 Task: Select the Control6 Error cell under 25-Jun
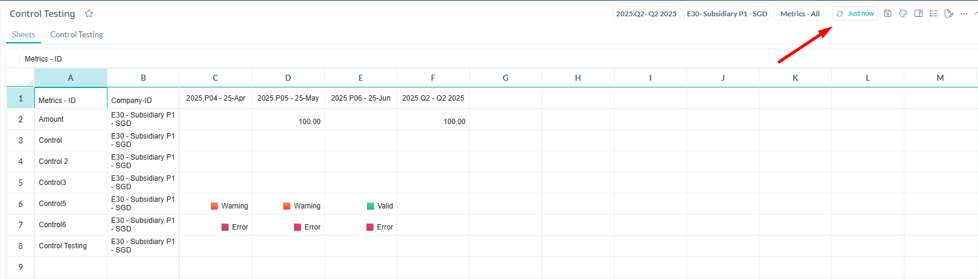click(360, 227)
